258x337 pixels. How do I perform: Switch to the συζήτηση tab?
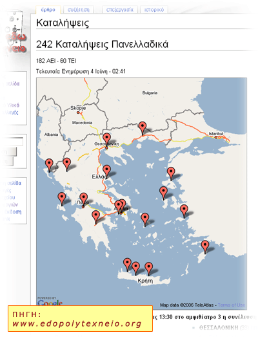click(79, 10)
